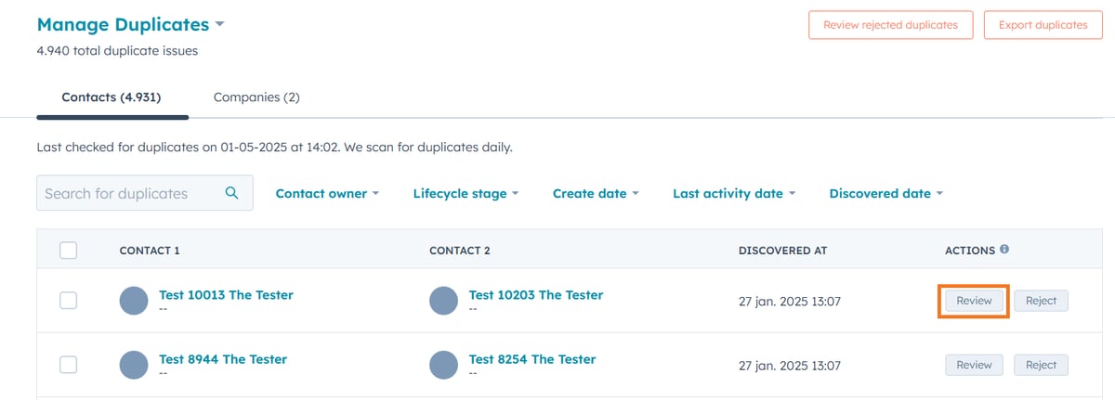Open the Lifecycle stage filter
1115x400 pixels.
tap(466, 194)
